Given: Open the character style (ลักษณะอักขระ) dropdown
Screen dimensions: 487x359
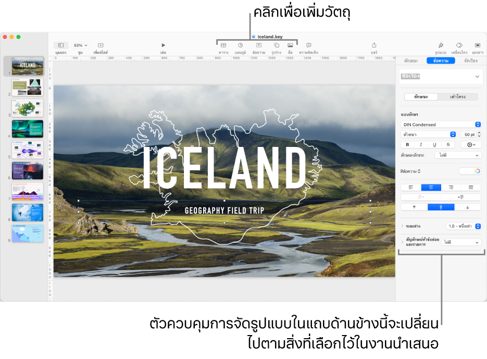Looking at the screenshot, I should [459, 155].
